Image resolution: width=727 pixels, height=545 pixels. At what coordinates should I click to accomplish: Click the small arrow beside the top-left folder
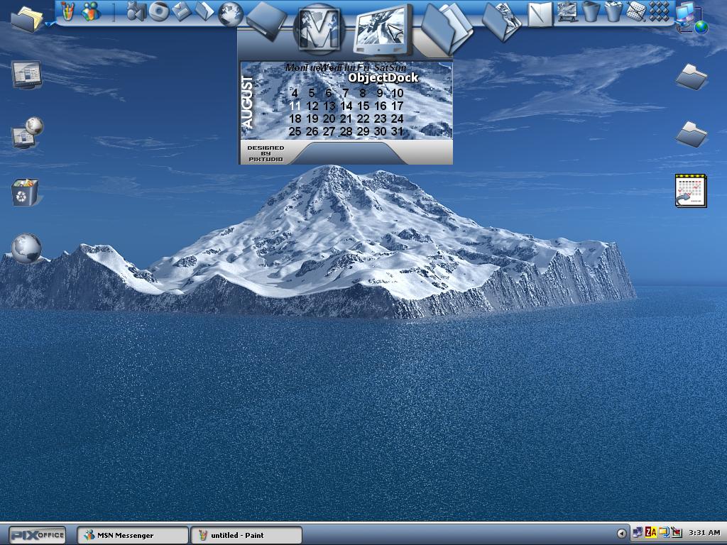48,23
